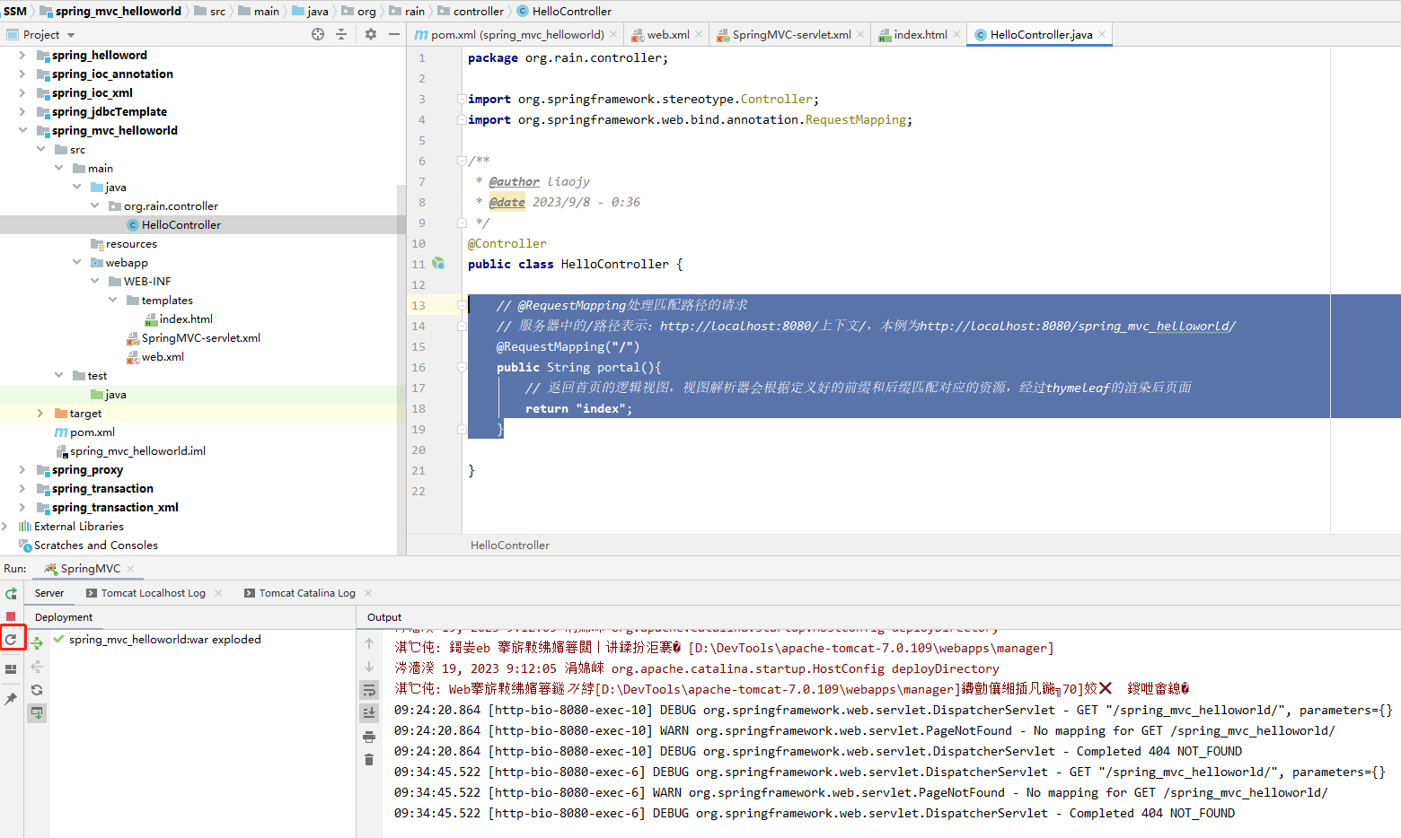Close the Tomcat Localhost Log tab
Screen dimensions: 1401x838
218,593
